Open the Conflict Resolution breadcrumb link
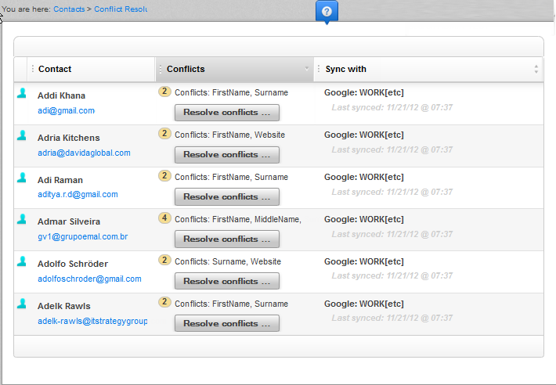The height and width of the screenshot is (385, 556). (120, 9)
